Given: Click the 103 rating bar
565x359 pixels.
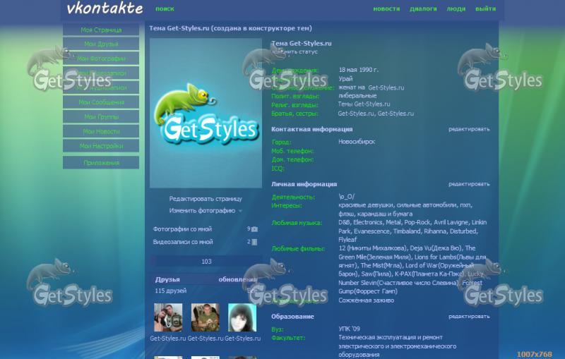Looking at the screenshot, I should 206,262.
